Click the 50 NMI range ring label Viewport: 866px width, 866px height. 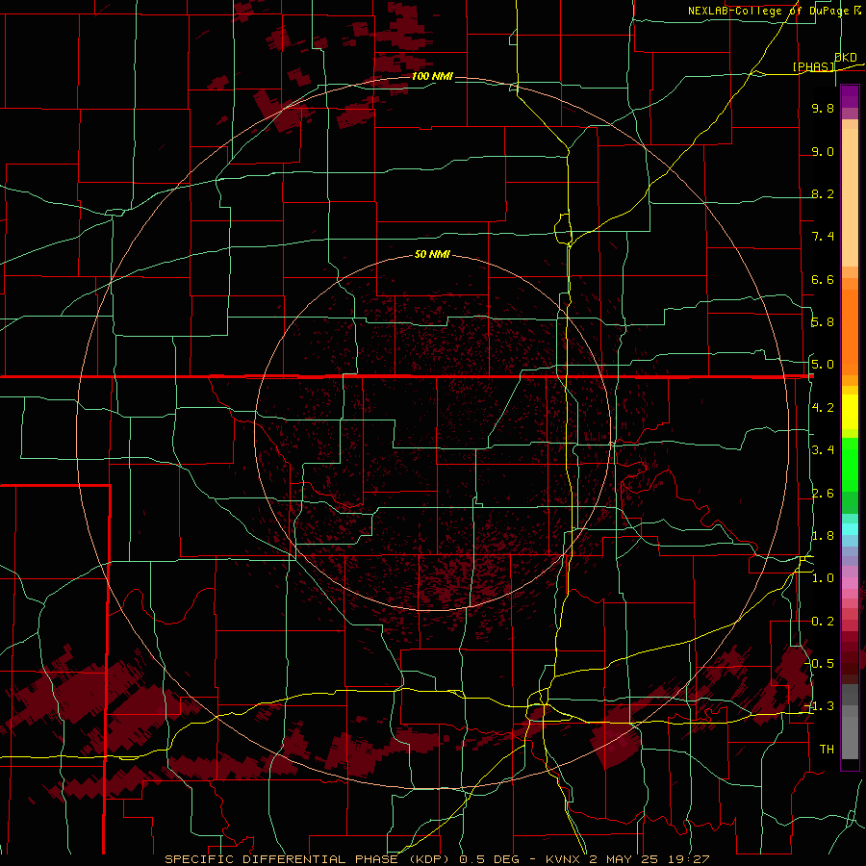(x=432, y=254)
